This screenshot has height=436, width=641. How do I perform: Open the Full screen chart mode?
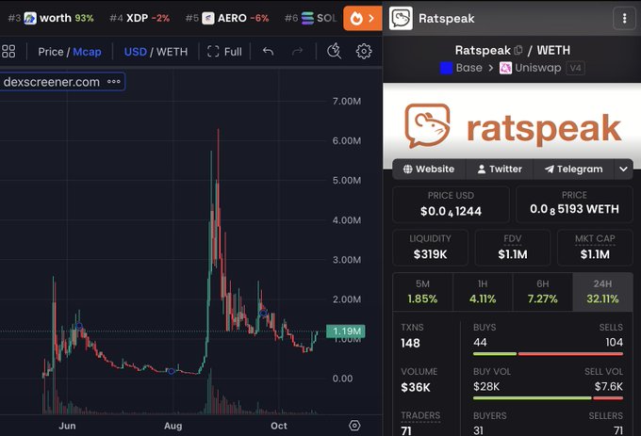224,52
